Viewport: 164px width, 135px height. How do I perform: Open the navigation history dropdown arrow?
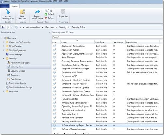pyautogui.click(x=12, y=27)
